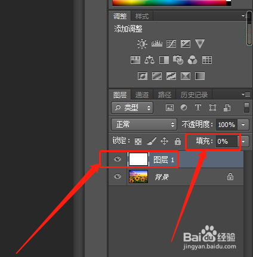Lock layer position
The image size is (253, 257).
tap(164, 141)
